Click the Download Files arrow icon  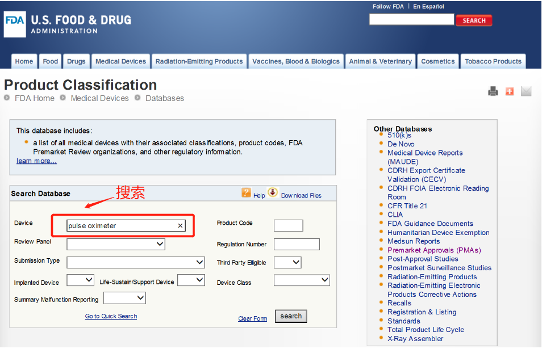[x=272, y=192]
